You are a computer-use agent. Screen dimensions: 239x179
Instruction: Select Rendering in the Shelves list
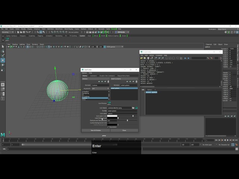[x=86, y=93]
